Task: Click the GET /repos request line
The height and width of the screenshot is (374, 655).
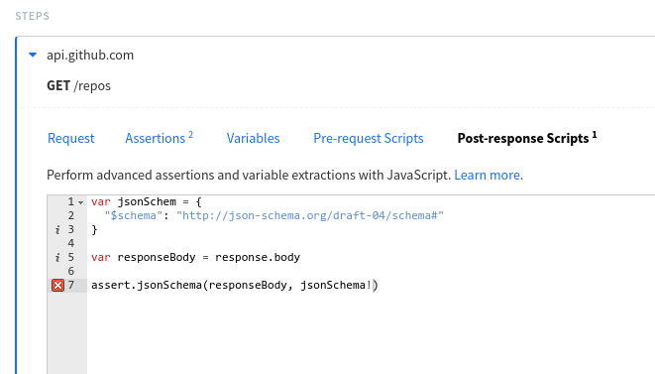Action: coord(78,85)
